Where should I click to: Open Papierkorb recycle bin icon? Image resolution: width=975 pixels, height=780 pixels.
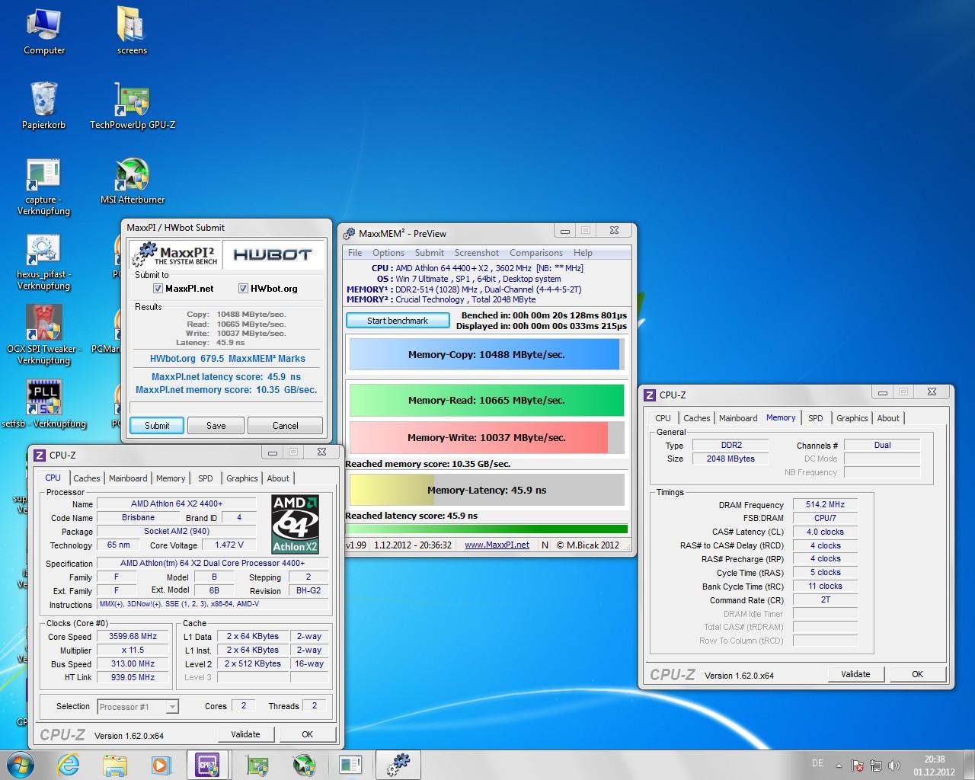pyautogui.click(x=44, y=106)
